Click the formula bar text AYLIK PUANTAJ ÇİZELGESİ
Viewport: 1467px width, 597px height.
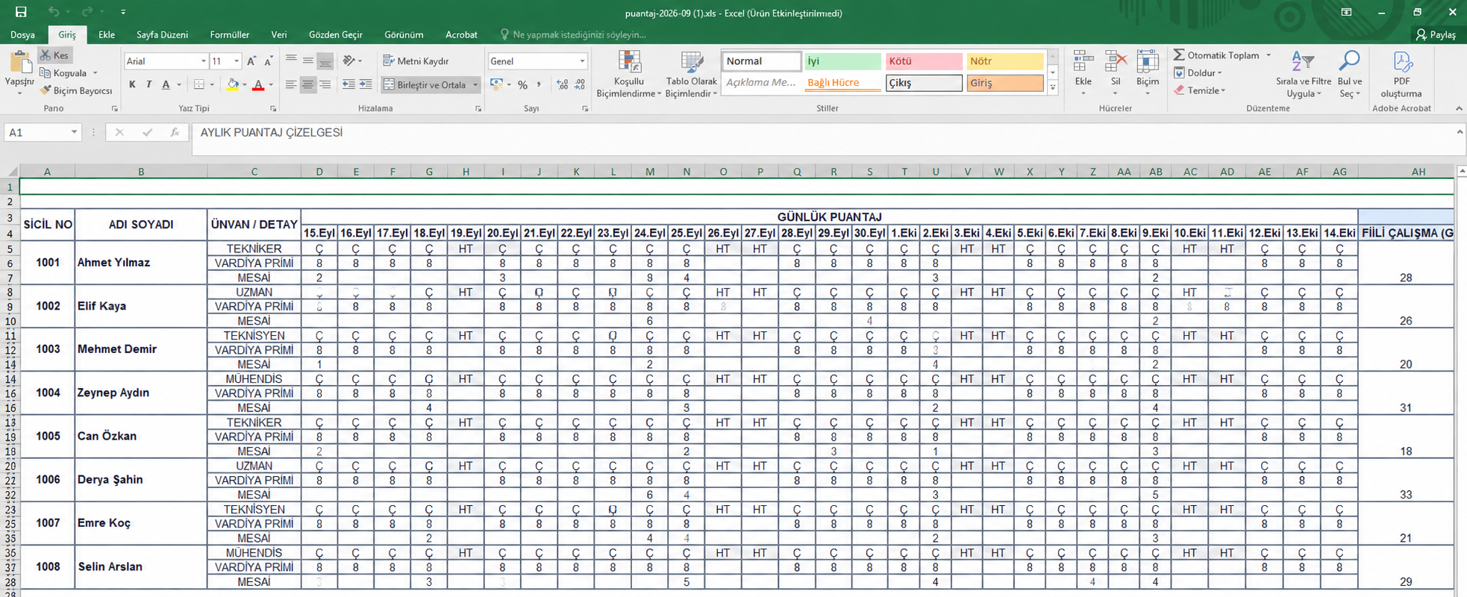[272, 133]
